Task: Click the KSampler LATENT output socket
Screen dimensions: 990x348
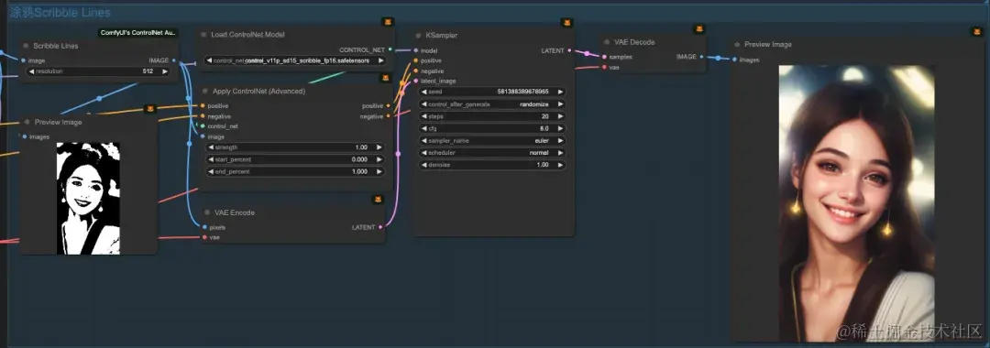Action: click(x=569, y=50)
